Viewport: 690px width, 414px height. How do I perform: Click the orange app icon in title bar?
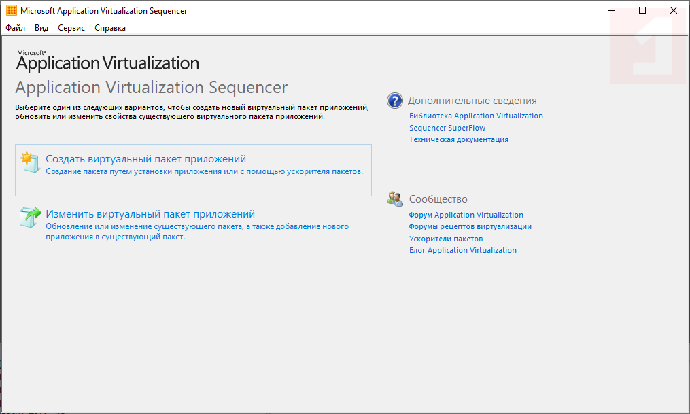pyautogui.click(x=11, y=11)
